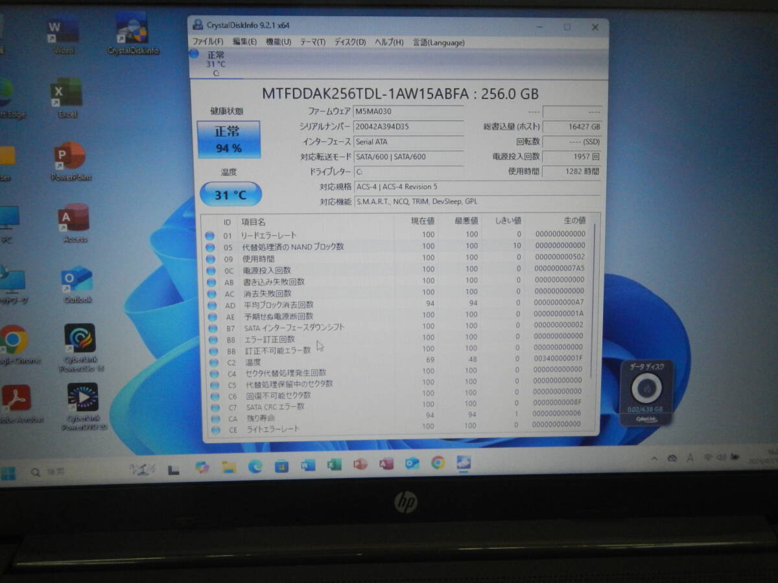This screenshot has height=583, width=778.
Task: Select the 01 リードエラーレート row
Action: point(397,234)
